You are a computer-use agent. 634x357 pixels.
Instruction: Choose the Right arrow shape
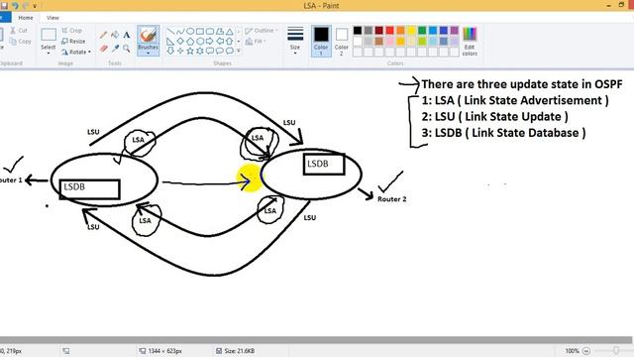210,41
